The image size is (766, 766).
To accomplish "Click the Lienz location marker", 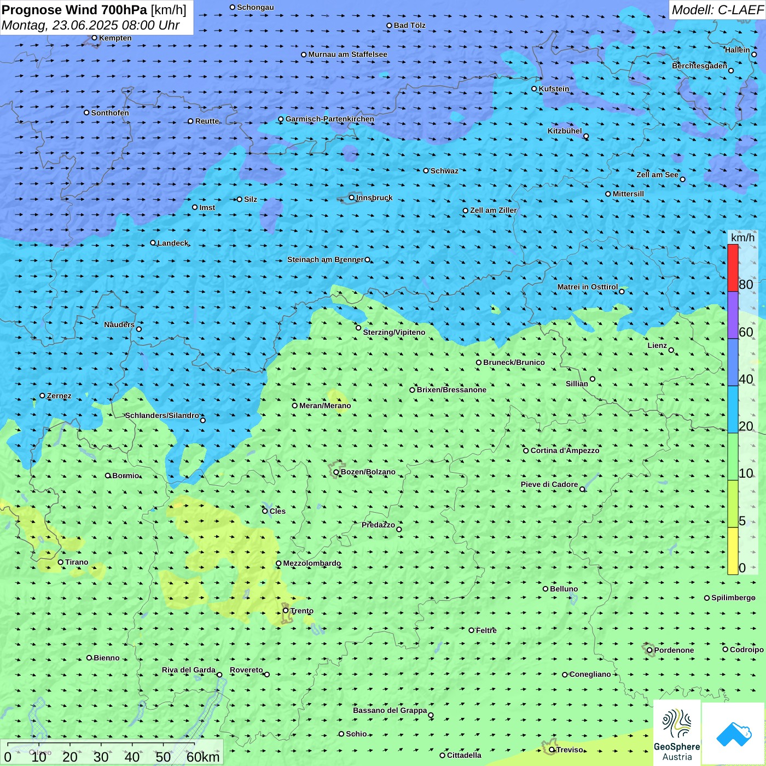I will 671,350.
